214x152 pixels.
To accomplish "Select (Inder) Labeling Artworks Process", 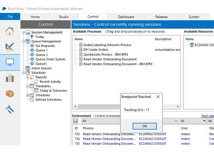I will click(x=107, y=45).
